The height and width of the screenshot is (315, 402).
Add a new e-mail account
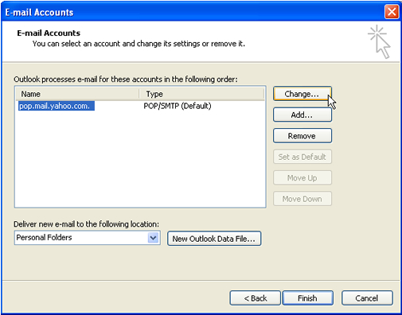302,115
